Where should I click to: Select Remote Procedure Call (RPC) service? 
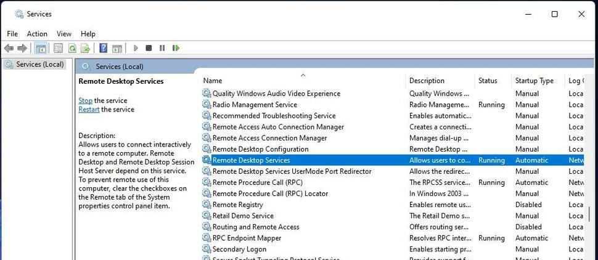[x=258, y=182]
